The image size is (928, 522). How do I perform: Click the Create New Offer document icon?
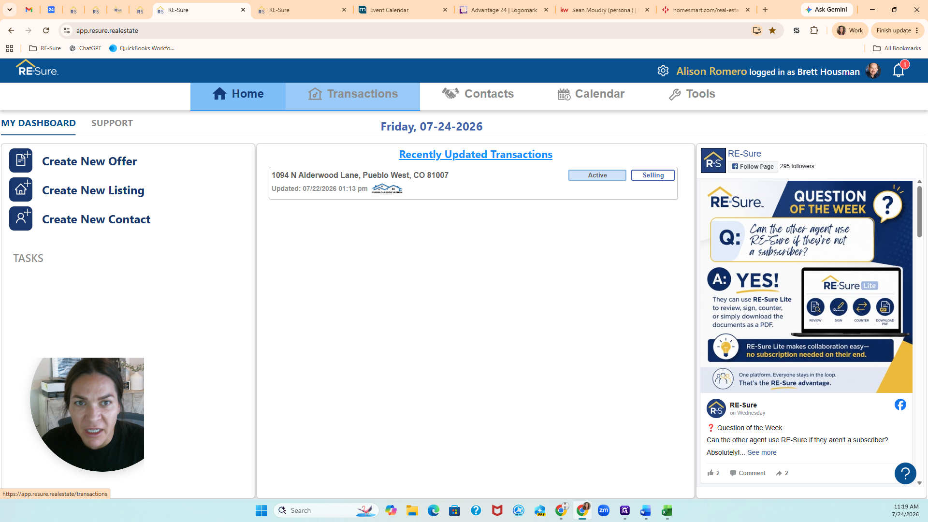[x=21, y=160]
